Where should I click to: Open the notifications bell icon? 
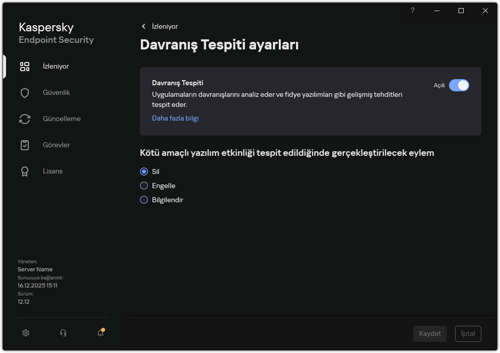click(100, 333)
